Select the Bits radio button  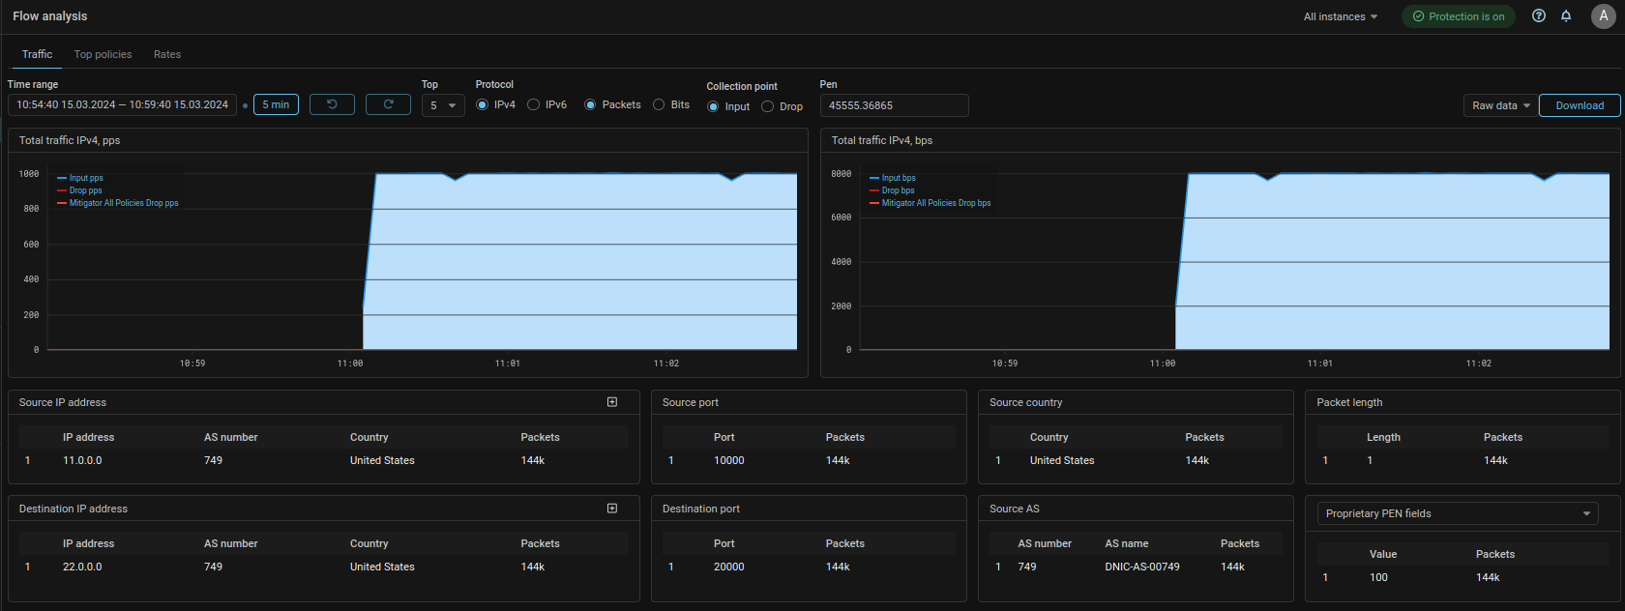coord(659,105)
